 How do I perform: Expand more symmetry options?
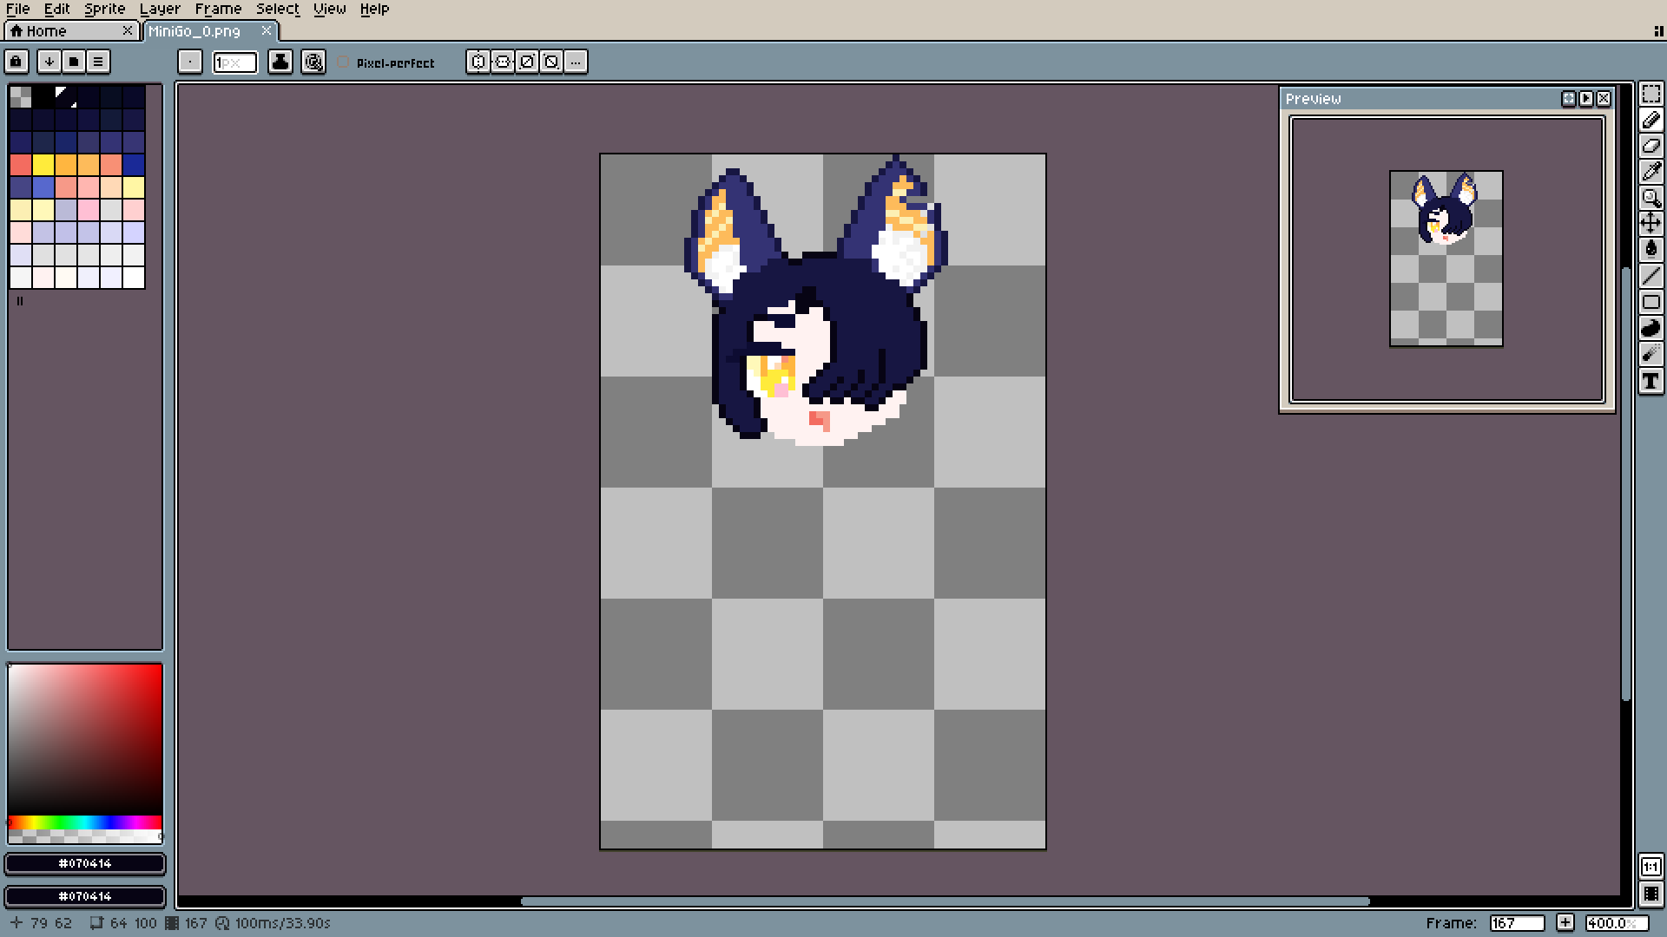click(576, 62)
